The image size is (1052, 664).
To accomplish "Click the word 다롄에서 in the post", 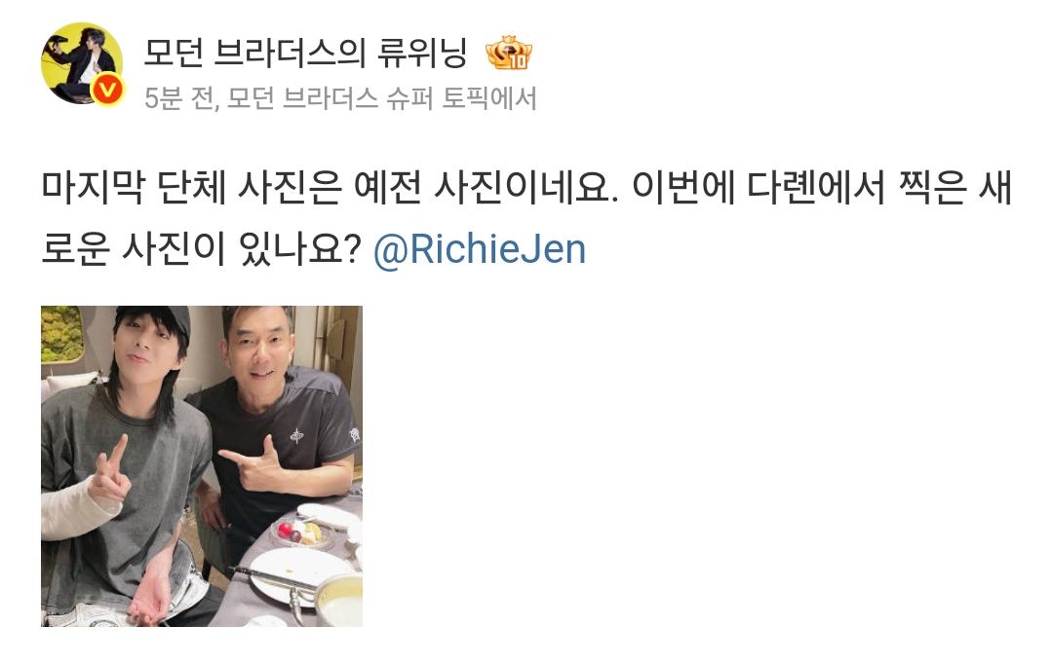I will tap(815, 187).
